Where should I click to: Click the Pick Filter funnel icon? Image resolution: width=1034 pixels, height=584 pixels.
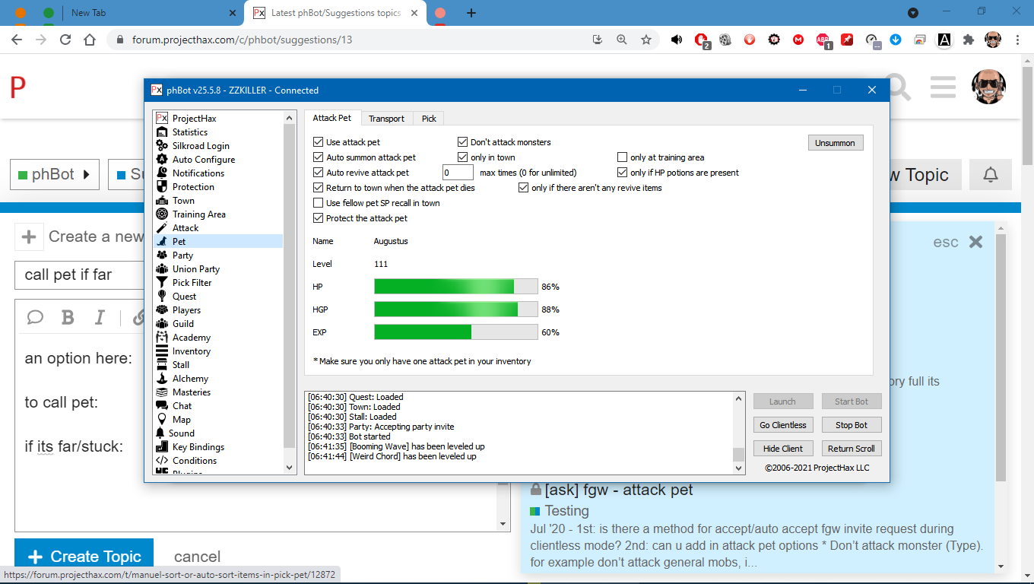click(x=162, y=283)
